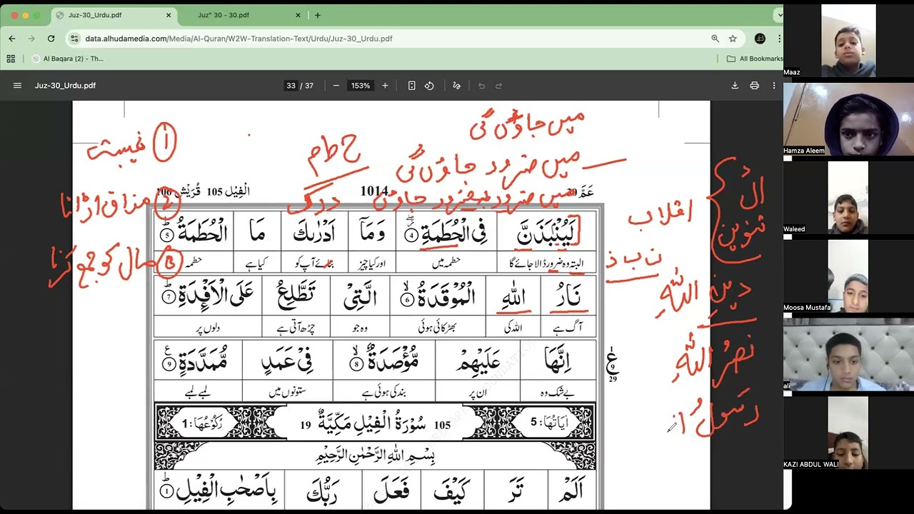Select Maaz's video thumbnail
This screenshot has height=514, width=914.
(848, 41)
